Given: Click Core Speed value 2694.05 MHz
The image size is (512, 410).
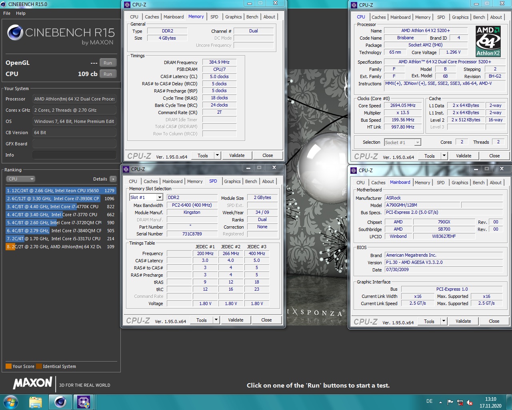Looking at the screenshot, I should pyautogui.click(x=403, y=105).
